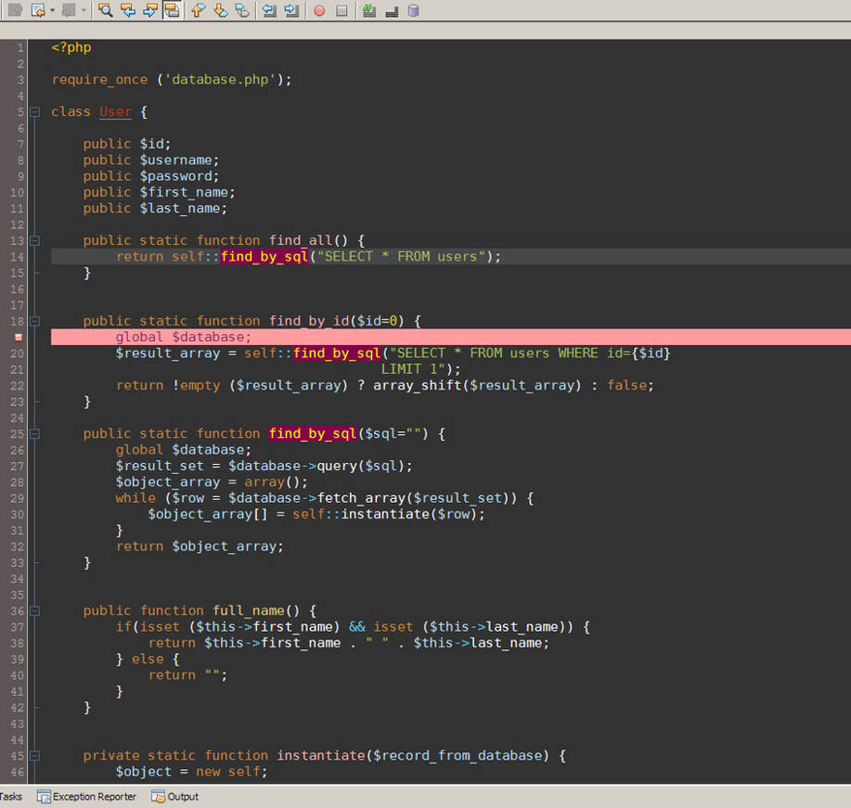851x808 pixels.
Task: Select the step-into orange up-arrow icon
Action: pos(197,10)
